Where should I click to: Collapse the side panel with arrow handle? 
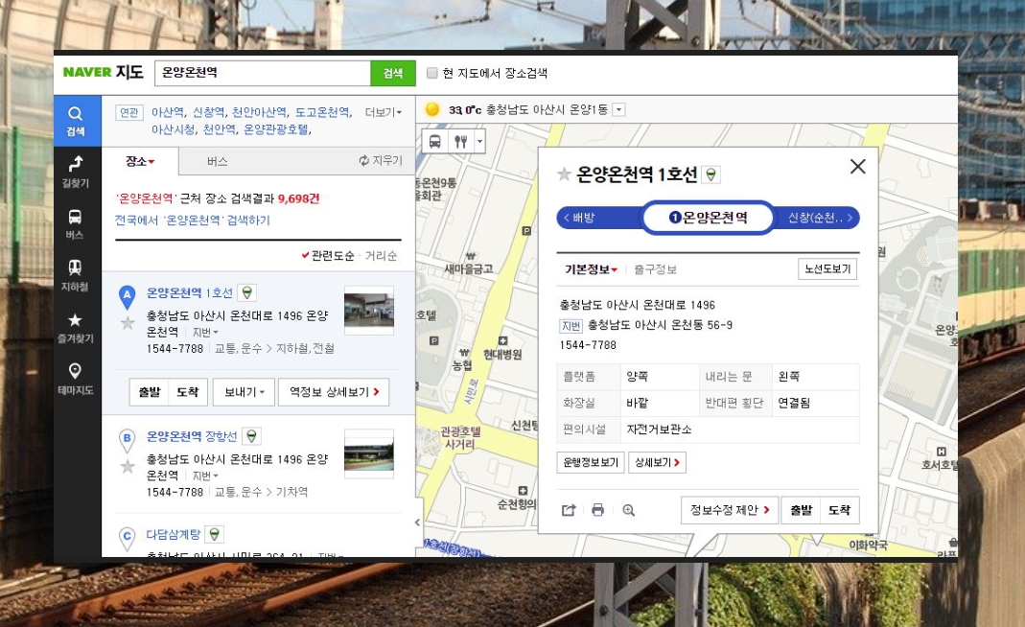click(x=417, y=522)
